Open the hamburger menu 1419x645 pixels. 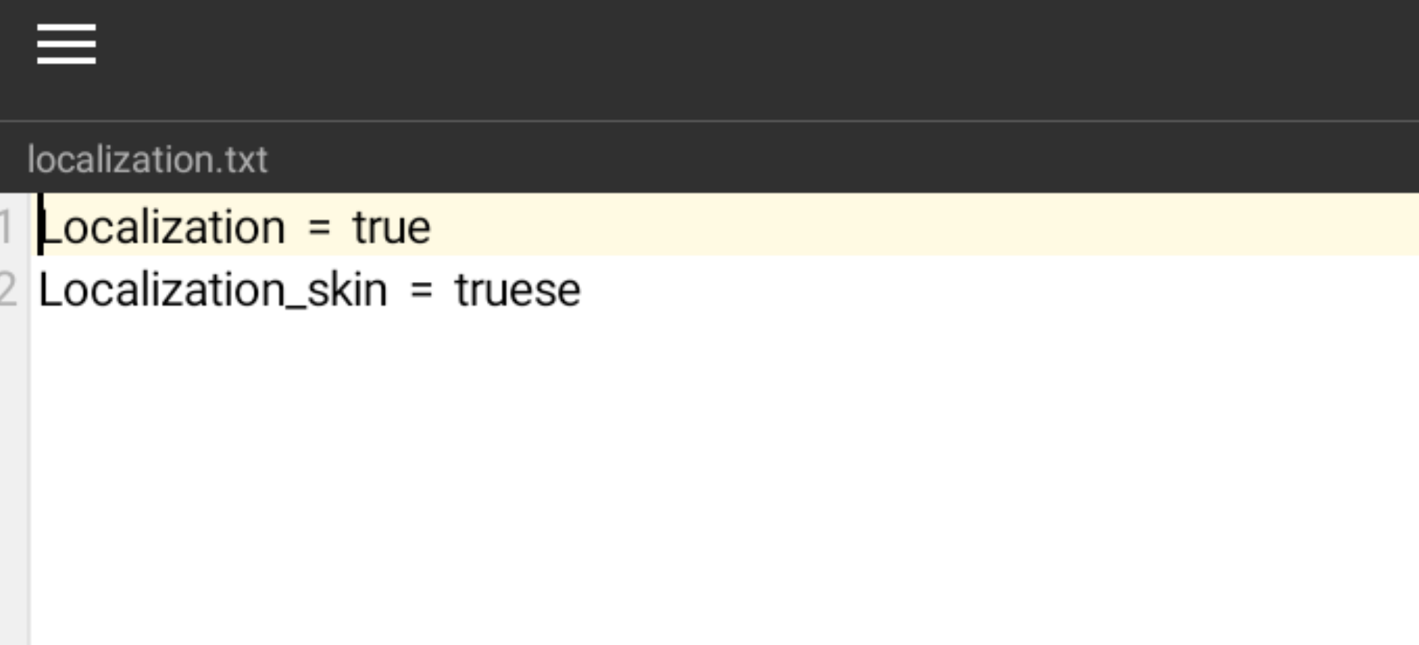pos(66,43)
